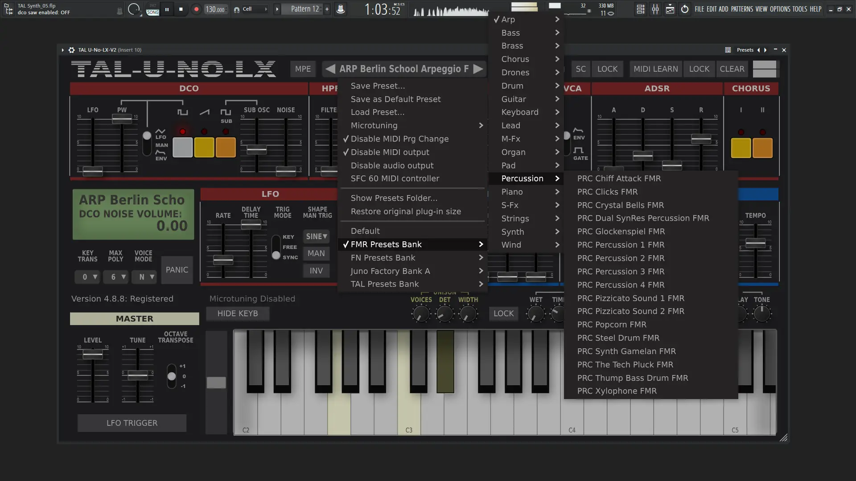The width and height of the screenshot is (856, 481).
Task: Open the LFO SINE shape dropdown
Action: coord(316,236)
